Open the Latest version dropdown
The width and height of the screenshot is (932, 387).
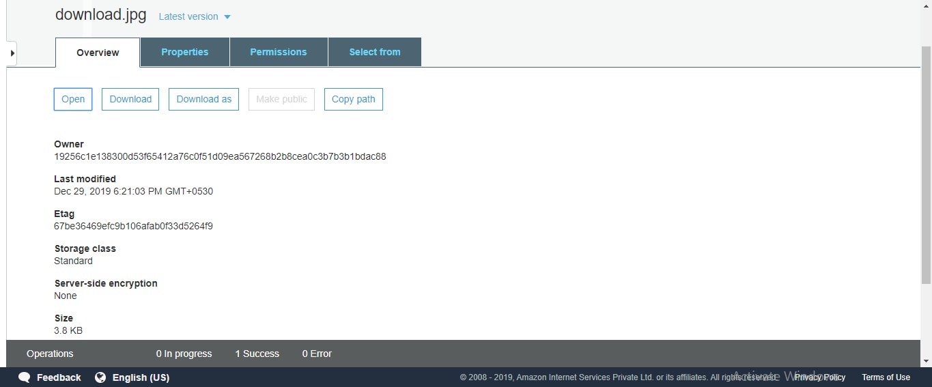(x=195, y=16)
